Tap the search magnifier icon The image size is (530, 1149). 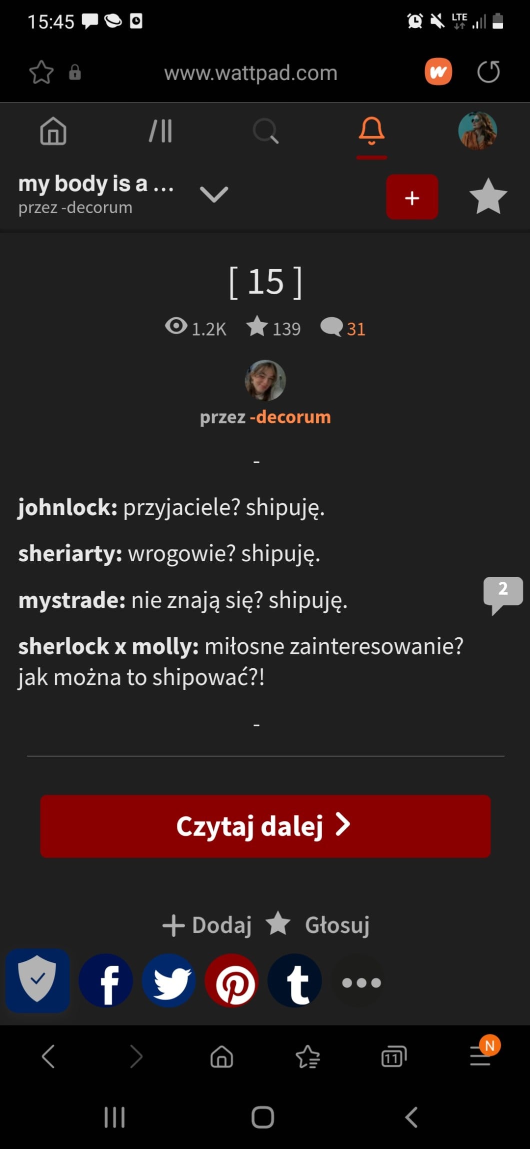tap(265, 131)
